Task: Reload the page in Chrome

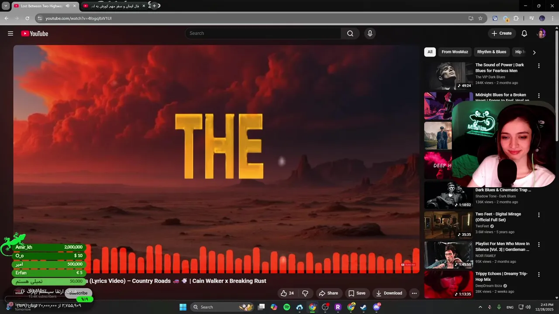Action: click(28, 18)
